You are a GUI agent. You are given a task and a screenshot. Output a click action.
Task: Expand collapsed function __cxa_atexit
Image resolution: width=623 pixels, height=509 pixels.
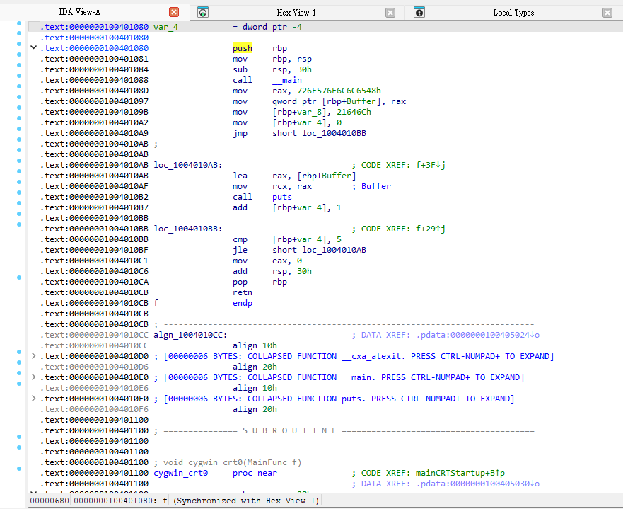click(33, 356)
